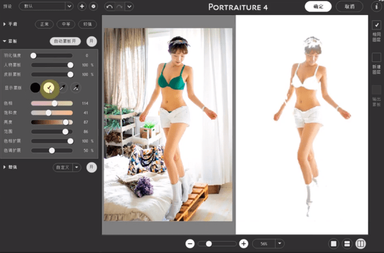Viewport: 384px width, 253px height.
Task: Click the add preset plus icon
Action: tap(82, 7)
